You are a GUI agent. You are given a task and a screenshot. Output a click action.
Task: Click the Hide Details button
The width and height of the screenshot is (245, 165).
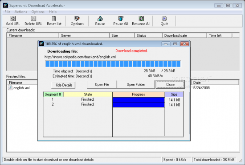pos(63,85)
